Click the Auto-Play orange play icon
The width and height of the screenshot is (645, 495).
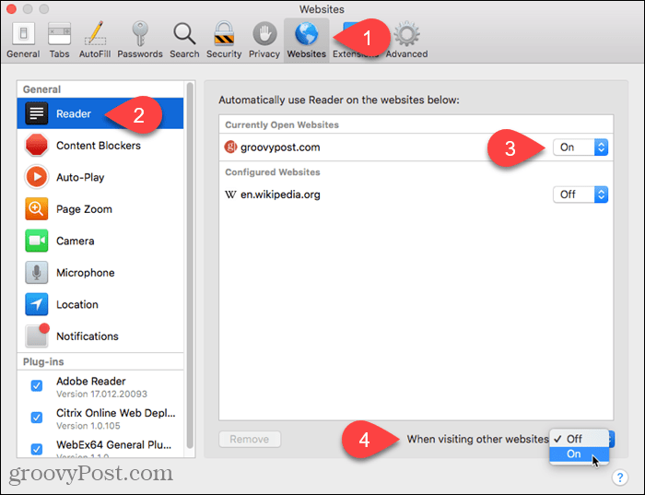point(37,177)
